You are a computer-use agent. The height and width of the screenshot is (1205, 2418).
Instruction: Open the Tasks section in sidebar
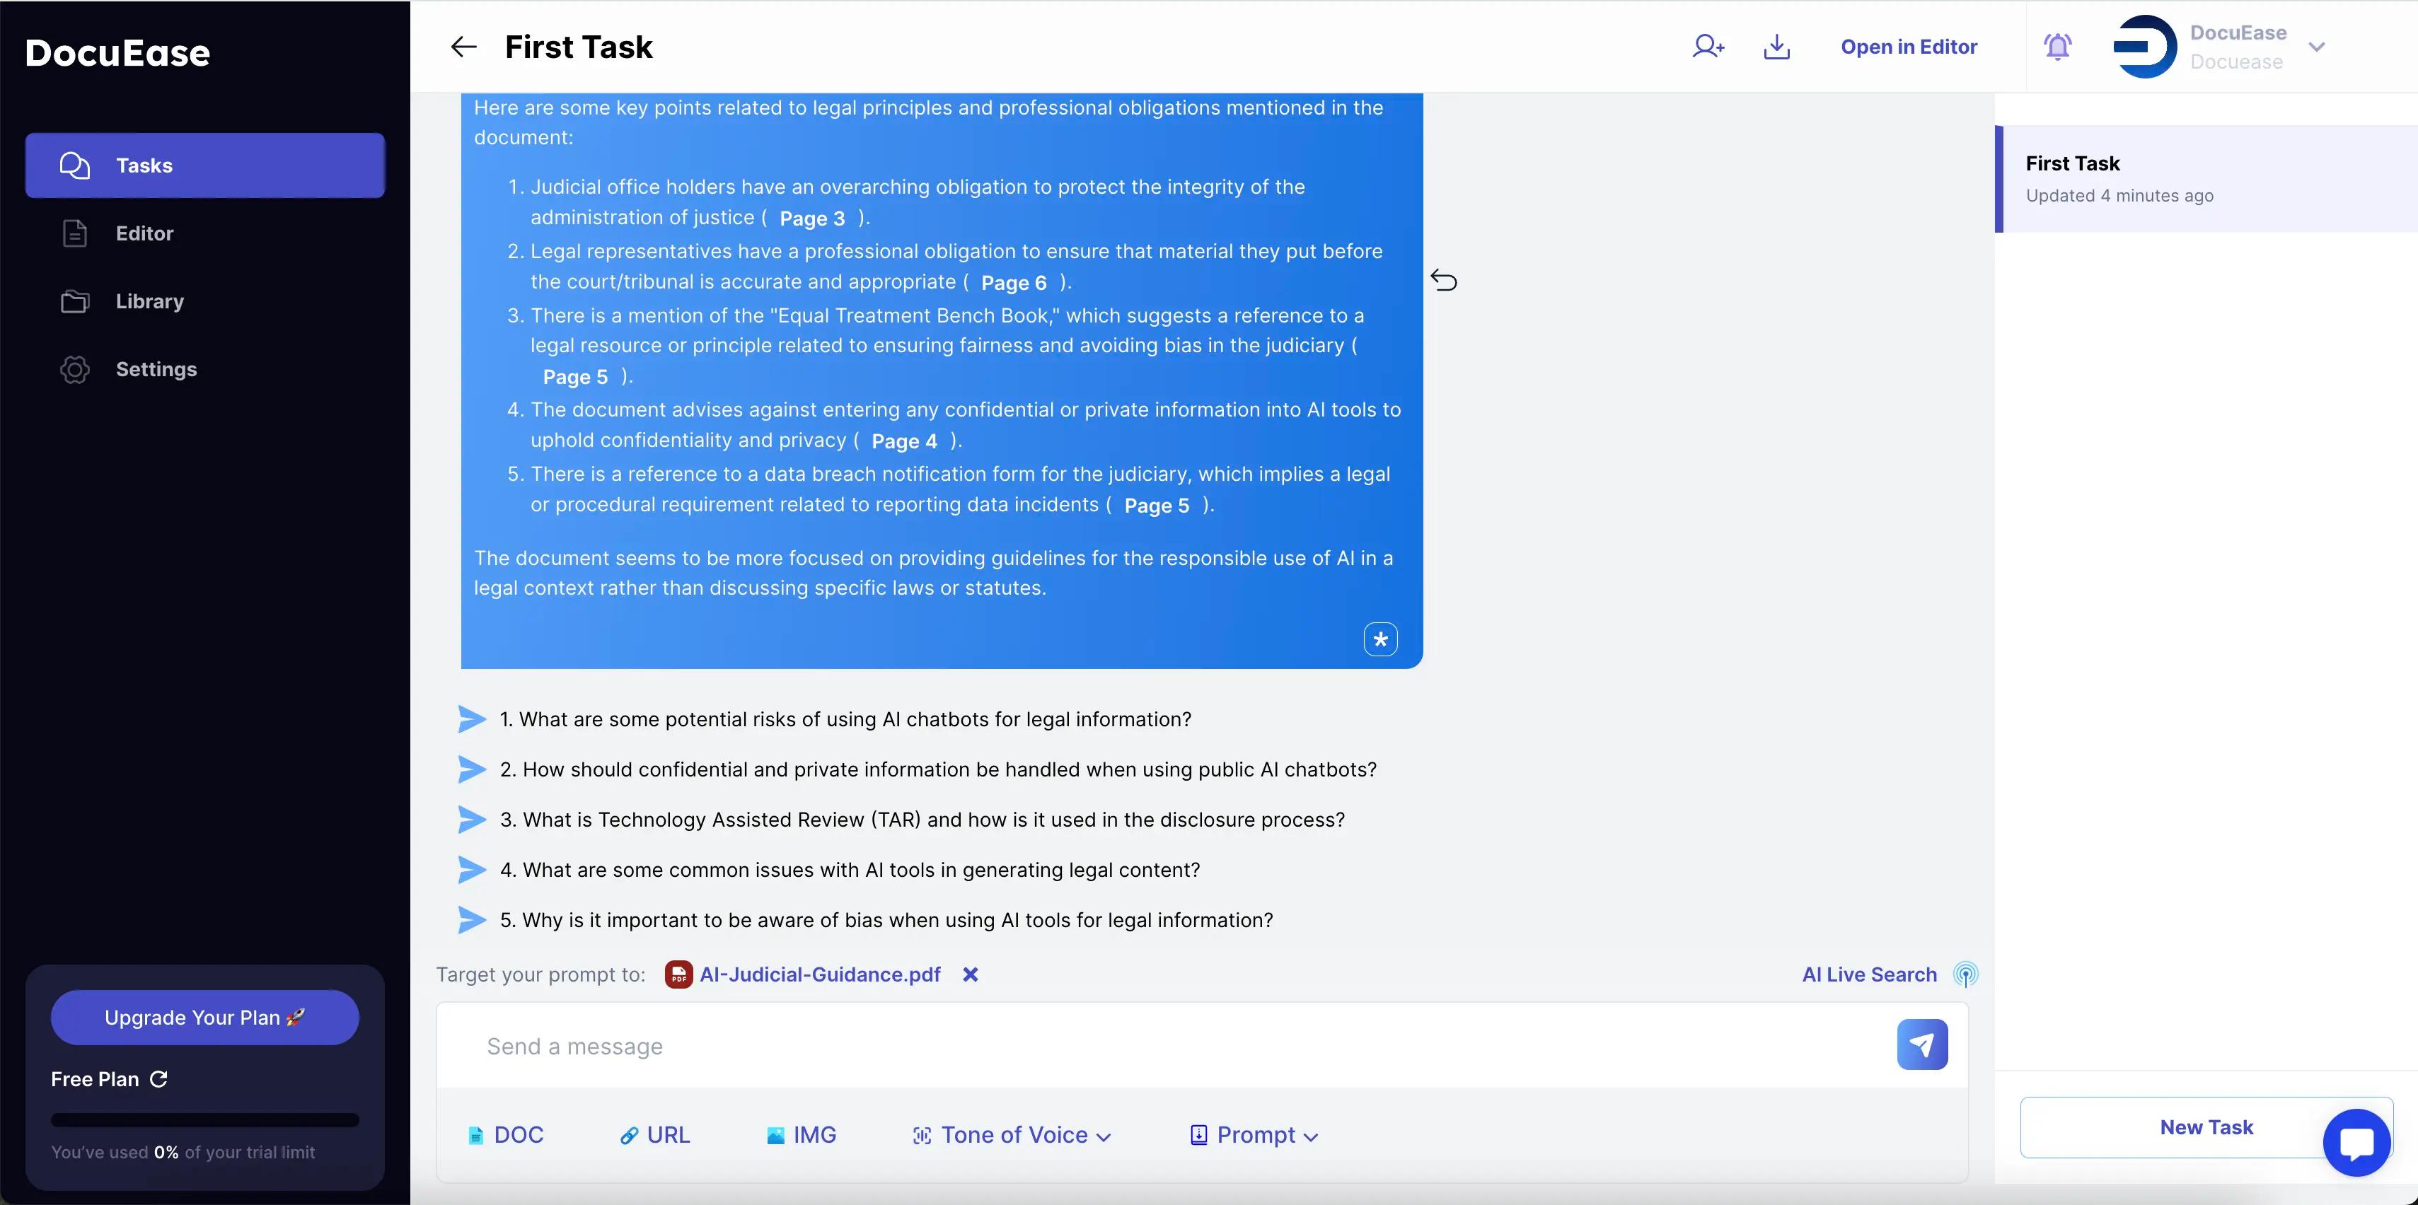(x=204, y=165)
